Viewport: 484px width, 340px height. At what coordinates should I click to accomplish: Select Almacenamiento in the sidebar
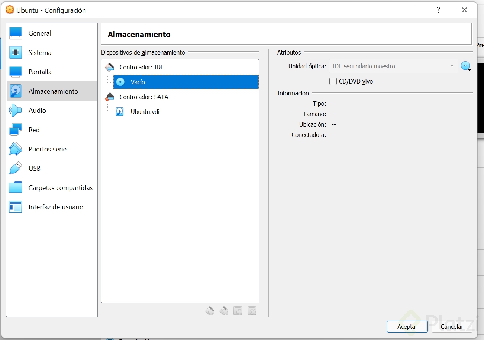pos(52,91)
